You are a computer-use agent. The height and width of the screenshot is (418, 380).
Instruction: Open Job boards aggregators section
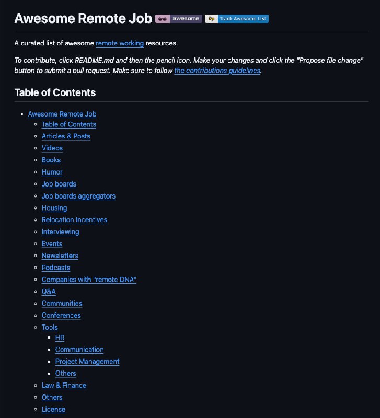[78, 196]
